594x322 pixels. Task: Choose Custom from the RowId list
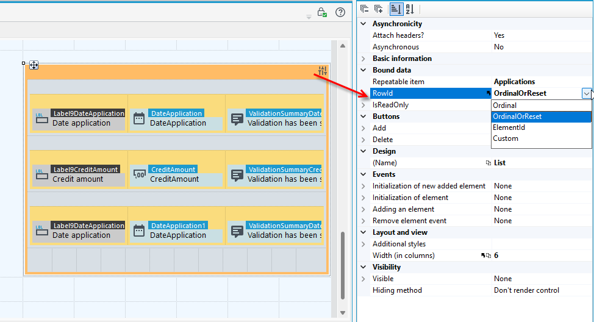pyautogui.click(x=542, y=138)
